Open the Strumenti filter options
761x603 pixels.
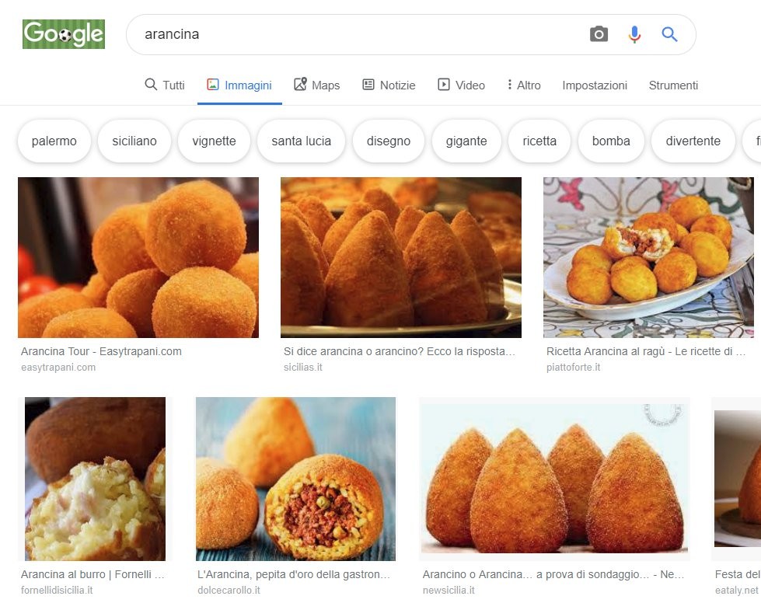click(673, 85)
